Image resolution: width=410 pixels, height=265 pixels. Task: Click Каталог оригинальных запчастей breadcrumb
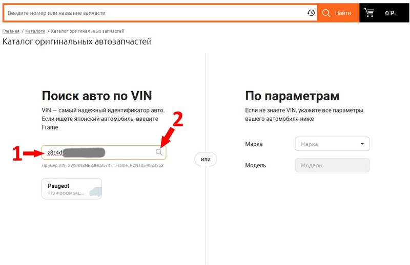87,31
